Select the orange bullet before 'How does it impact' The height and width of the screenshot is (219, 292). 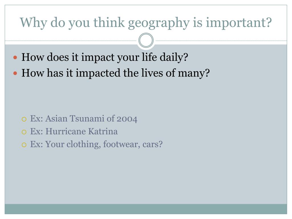click(15, 57)
